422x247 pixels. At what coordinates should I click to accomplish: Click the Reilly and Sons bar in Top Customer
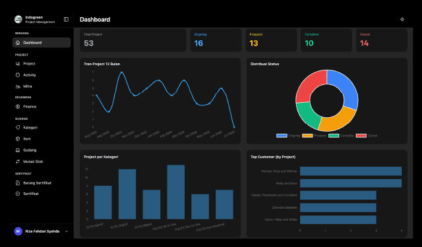click(x=351, y=183)
